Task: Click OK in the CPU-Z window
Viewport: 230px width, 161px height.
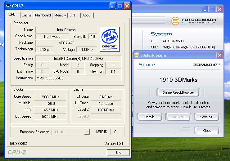Action: click(118, 153)
